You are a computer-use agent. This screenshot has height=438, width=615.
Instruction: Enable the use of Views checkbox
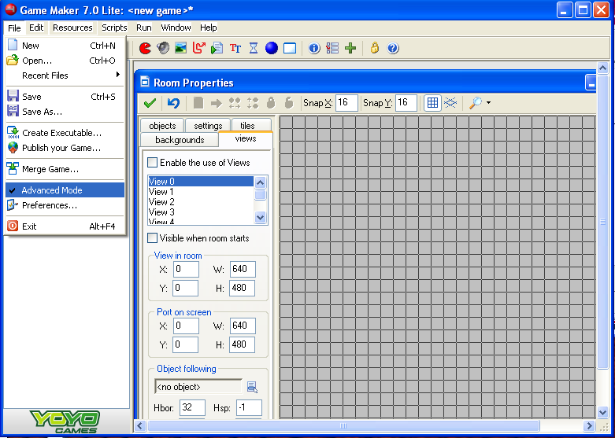pyautogui.click(x=153, y=163)
